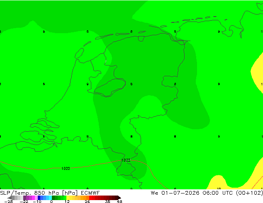Click the map title "SLP/Temp. 850 hPa [hPa] ECMWF"
The height and width of the screenshot is (203, 263).
tap(50, 193)
